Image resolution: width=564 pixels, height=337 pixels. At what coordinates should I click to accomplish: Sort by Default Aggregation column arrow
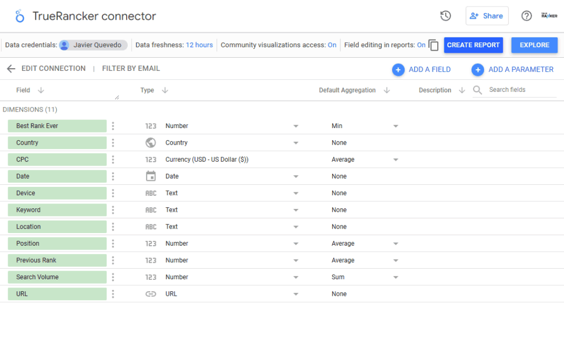click(387, 90)
